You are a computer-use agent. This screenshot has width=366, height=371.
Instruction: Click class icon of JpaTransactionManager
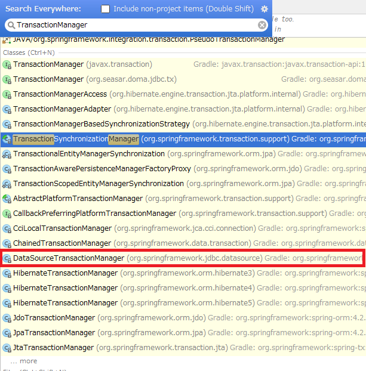tap(7, 333)
